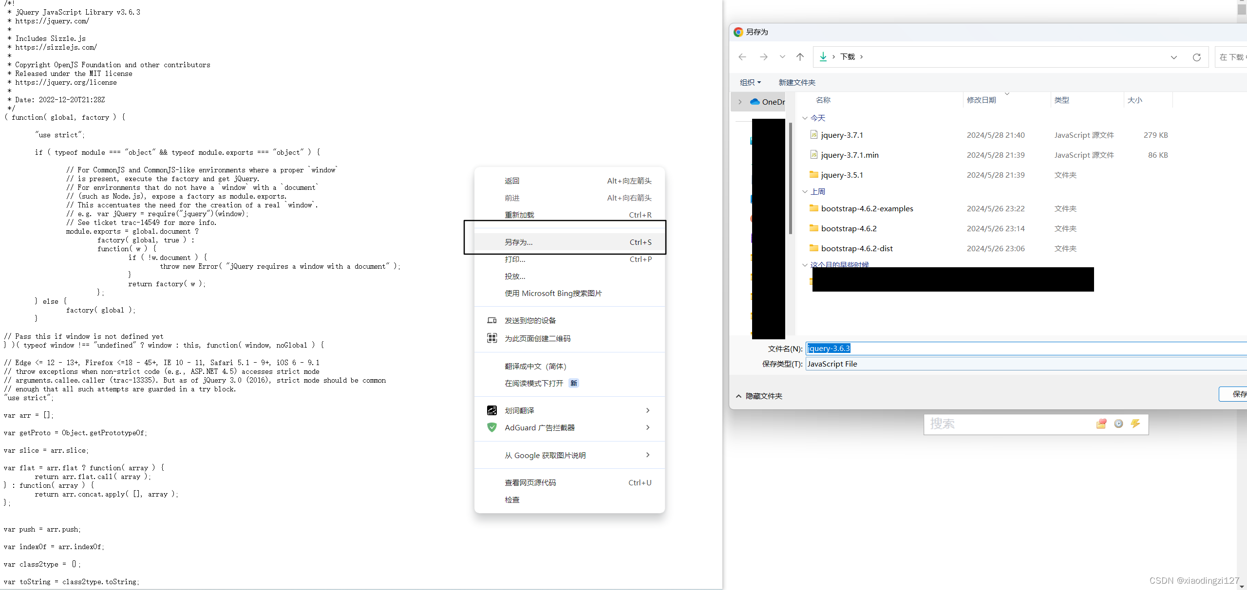Click the refresh icon beside address bar
This screenshot has width=1247, height=590.
point(1196,57)
